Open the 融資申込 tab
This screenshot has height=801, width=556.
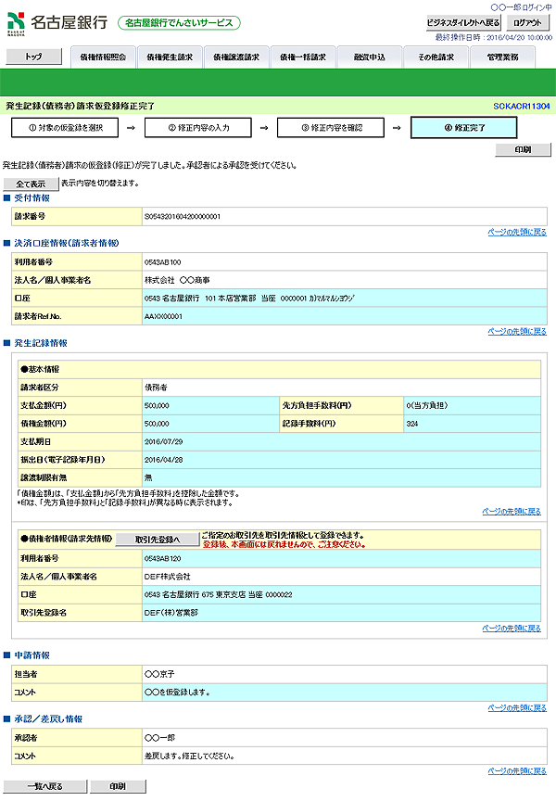coord(370,57)
